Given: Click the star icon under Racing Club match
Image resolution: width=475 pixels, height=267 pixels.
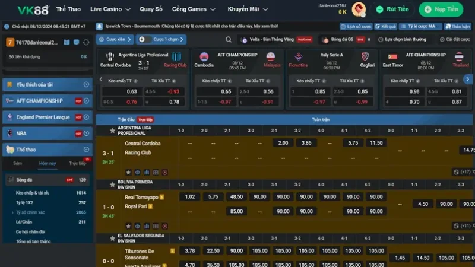Looking at the screenshot, I should click(x=128, y=172).
